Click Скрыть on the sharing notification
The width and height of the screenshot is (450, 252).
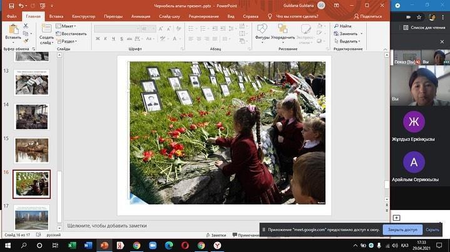tap(432, 229)
